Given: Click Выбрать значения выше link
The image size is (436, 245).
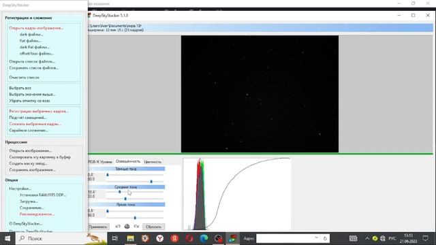Looking at the screenshot, I should (x=32, y=95).
